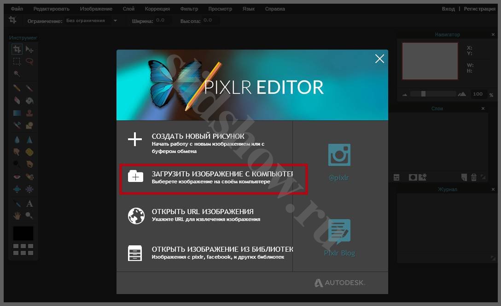The height and width of the screenshot is (306, 501).
Task: Open the Изображение menu
Action: (x=96, y=9)
